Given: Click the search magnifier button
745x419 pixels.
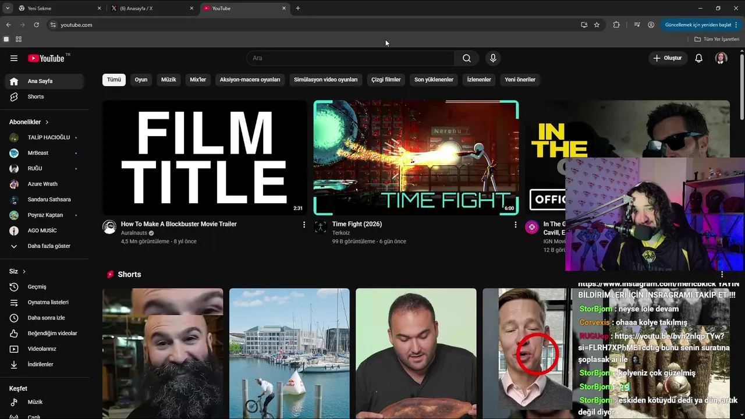Looking at the screenshot, I should pos(467,58).
